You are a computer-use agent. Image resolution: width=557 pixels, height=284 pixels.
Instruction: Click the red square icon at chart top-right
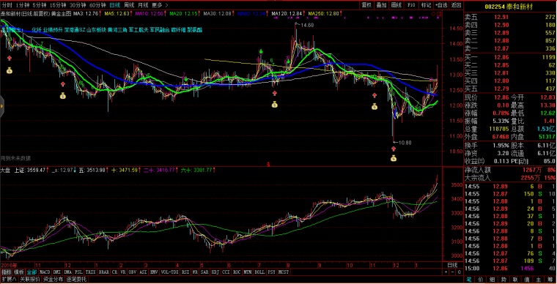pos(439,14)
